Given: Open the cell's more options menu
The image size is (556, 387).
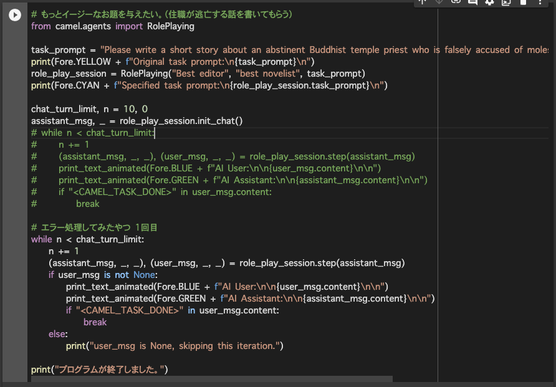Looking at the screenshot, I should [x=540, y=2].
